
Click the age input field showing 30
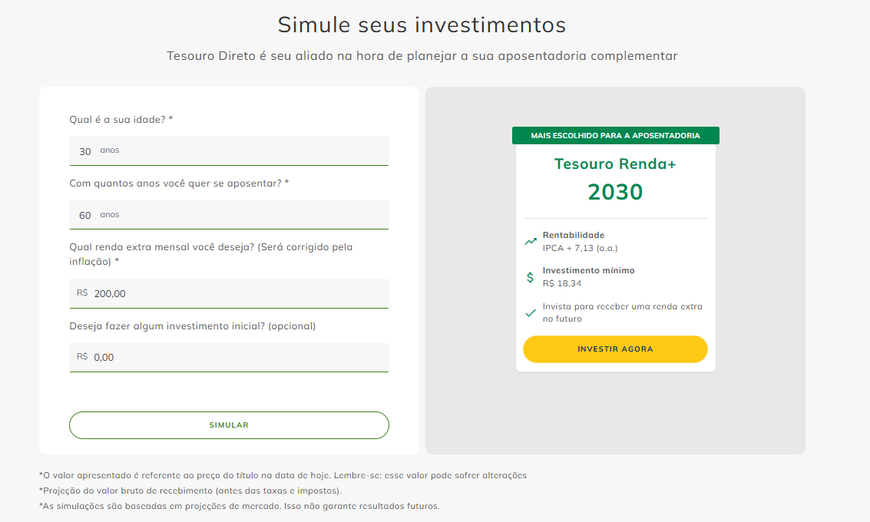(229, 151)
